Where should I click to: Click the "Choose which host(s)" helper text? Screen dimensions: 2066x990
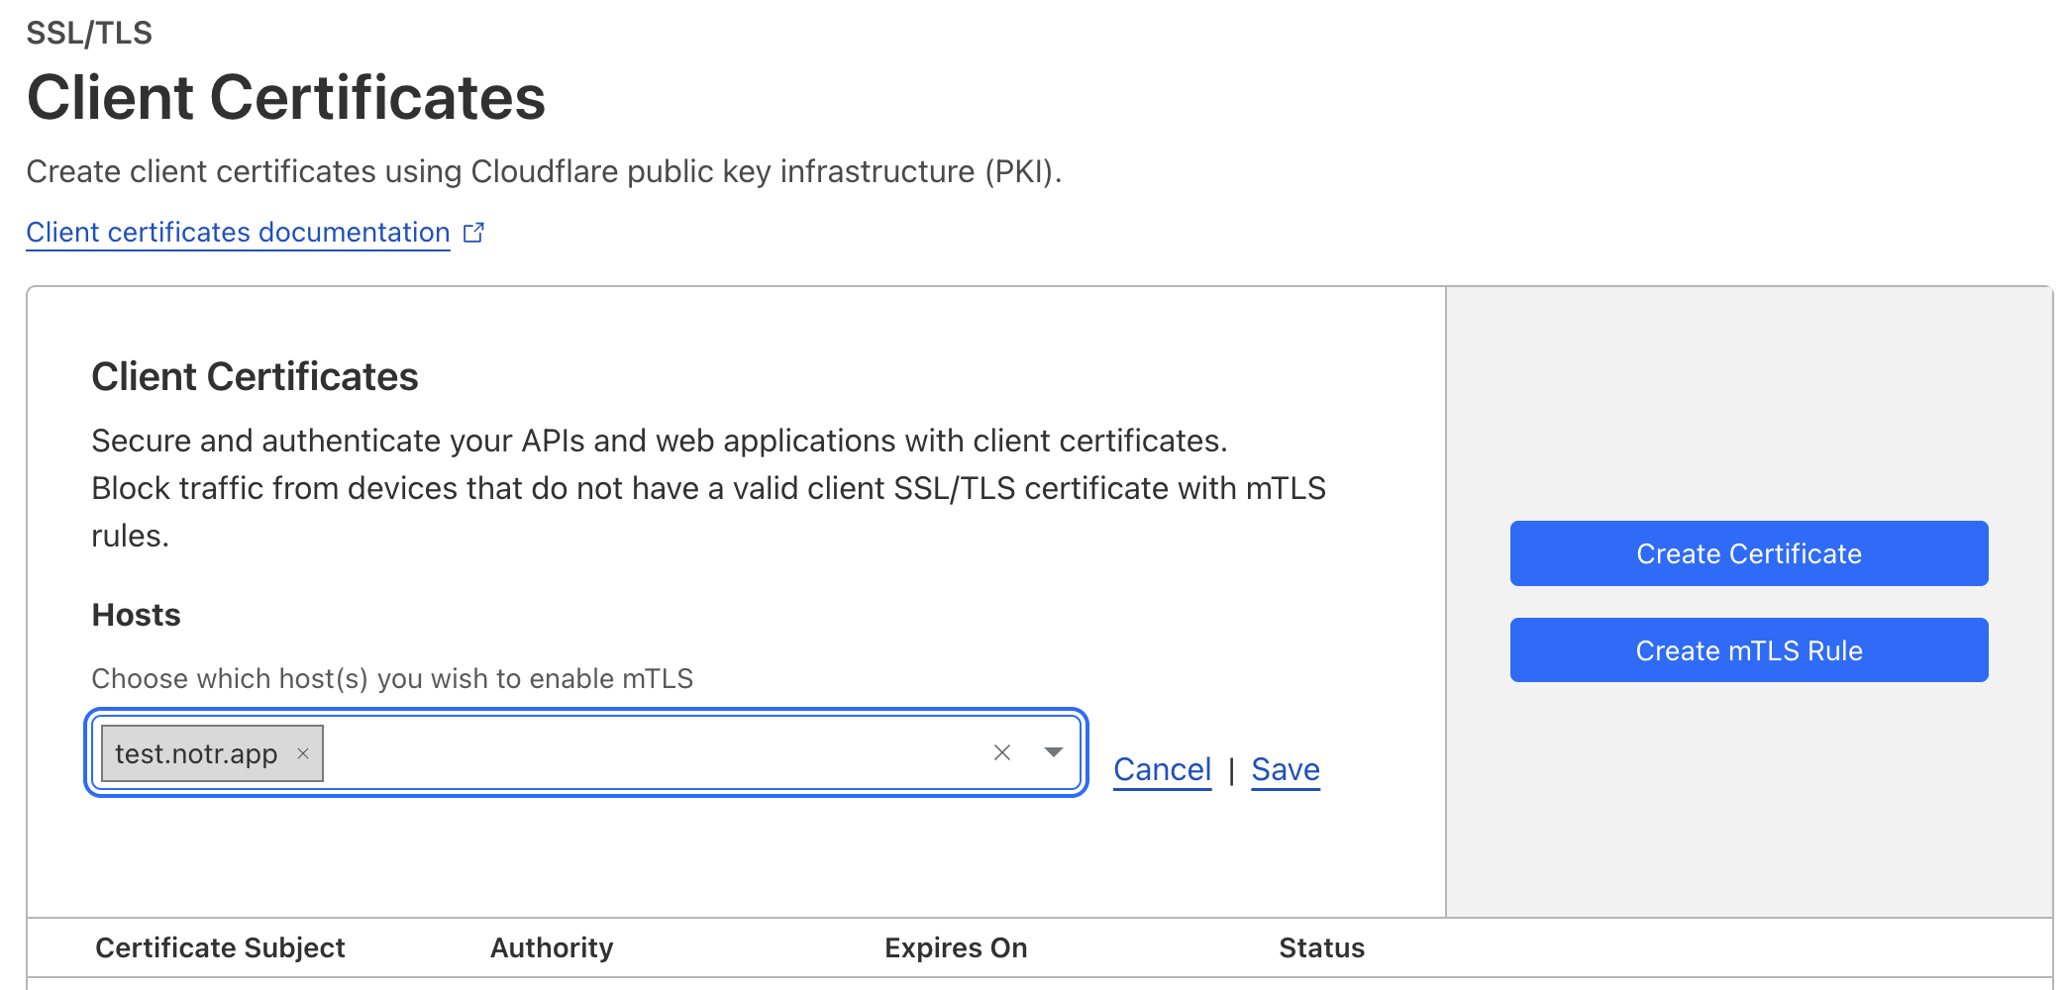tap(392, 678)
